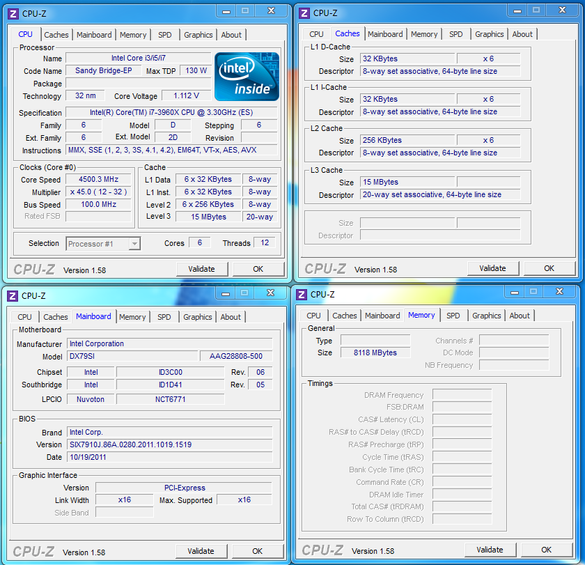Viewport: 585px width, 565px height.
Task: Click Validate in the Mainboard tab window
Action: (x=201, y=551)
